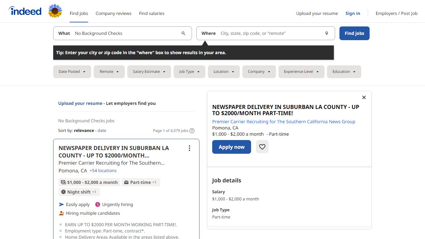Click the Part-time job type tag
This screenshot has height=239, width=425.
click(x=141, y=182)
